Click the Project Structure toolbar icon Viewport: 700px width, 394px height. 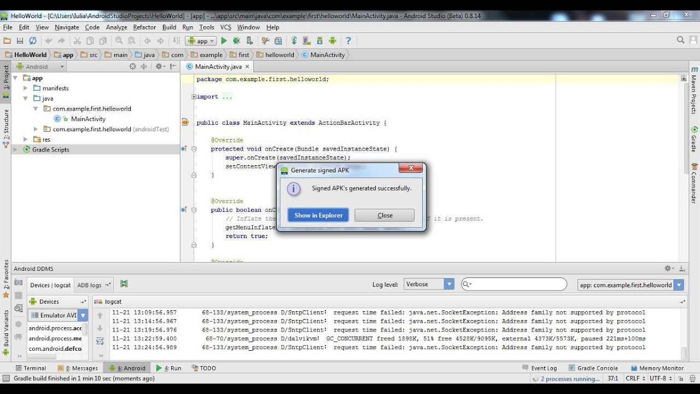[x=278, y=40]
